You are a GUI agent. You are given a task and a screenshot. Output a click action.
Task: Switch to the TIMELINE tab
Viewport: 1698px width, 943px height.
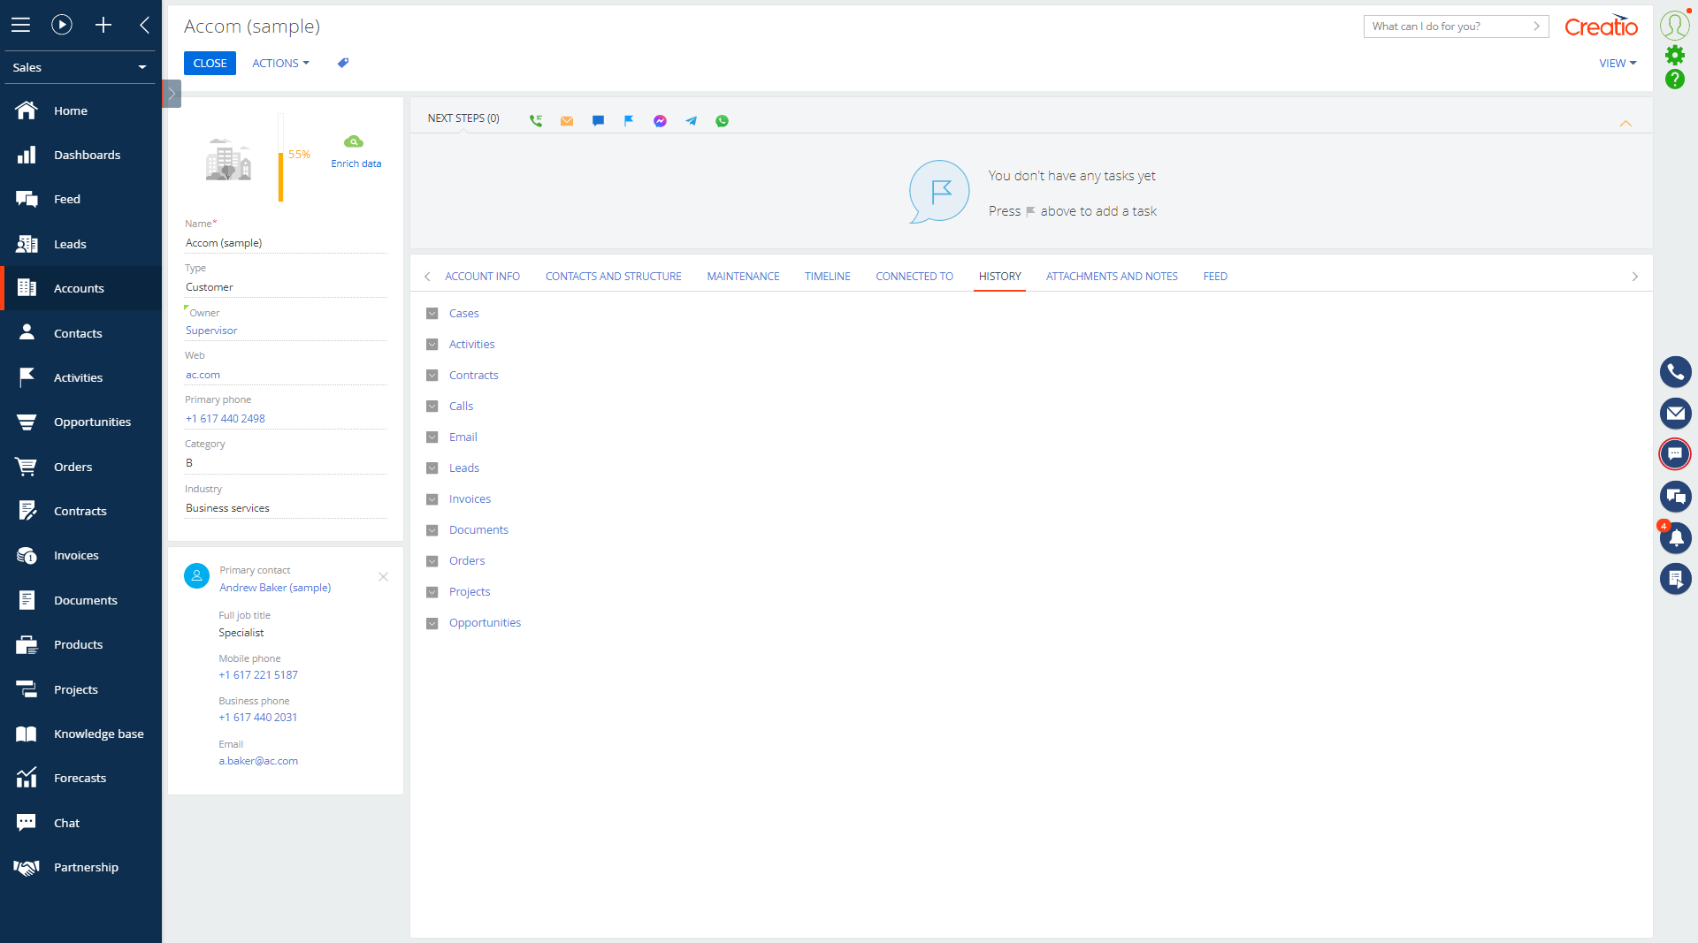(x=826, y=276)
